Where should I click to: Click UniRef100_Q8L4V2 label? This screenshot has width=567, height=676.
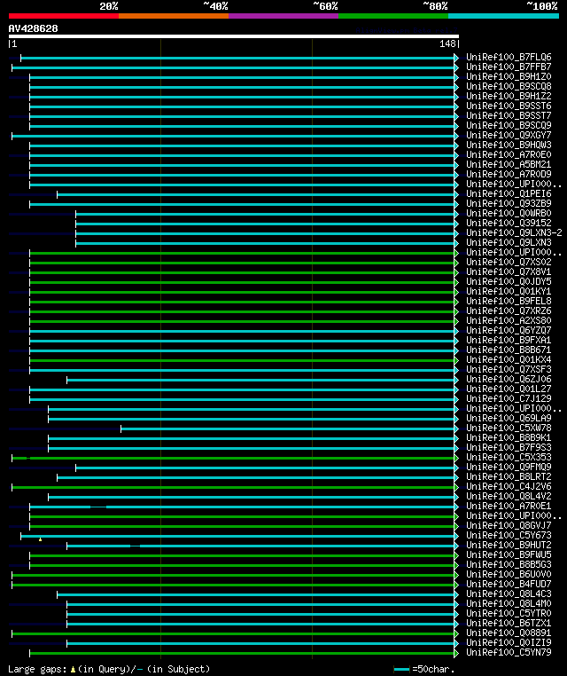[509, 497]
